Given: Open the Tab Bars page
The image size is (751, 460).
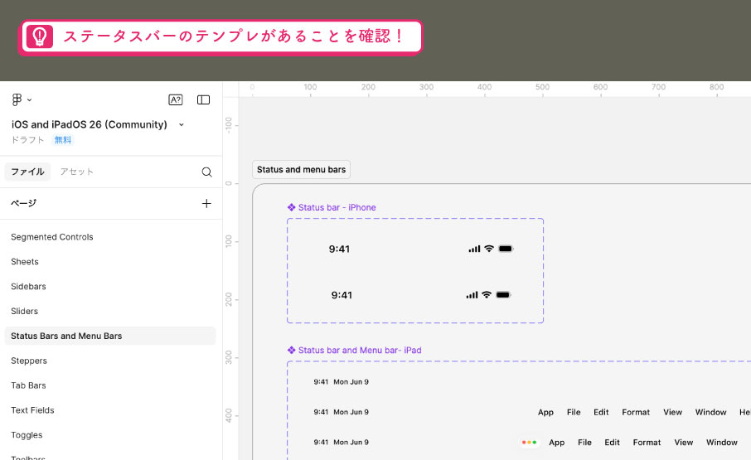Looking at the screenshot, I should [28, 385].
